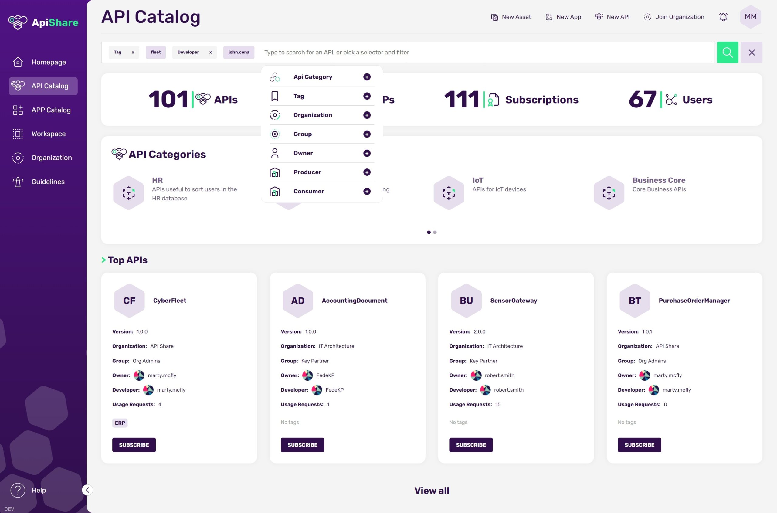This screenshot has width=777, height=513.
Task: Remove the Tag filter chip x
Action: 133,52
